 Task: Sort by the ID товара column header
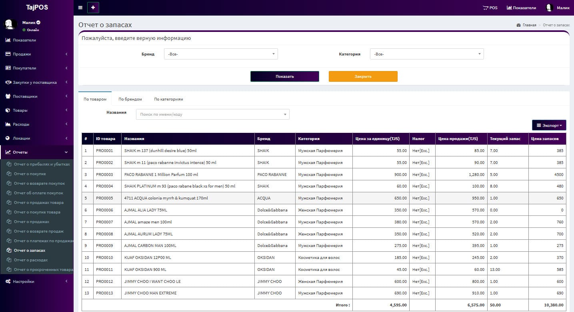107,138
